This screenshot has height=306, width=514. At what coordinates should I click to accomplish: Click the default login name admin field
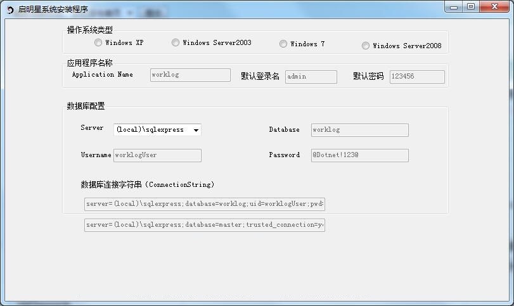[311, 77]
